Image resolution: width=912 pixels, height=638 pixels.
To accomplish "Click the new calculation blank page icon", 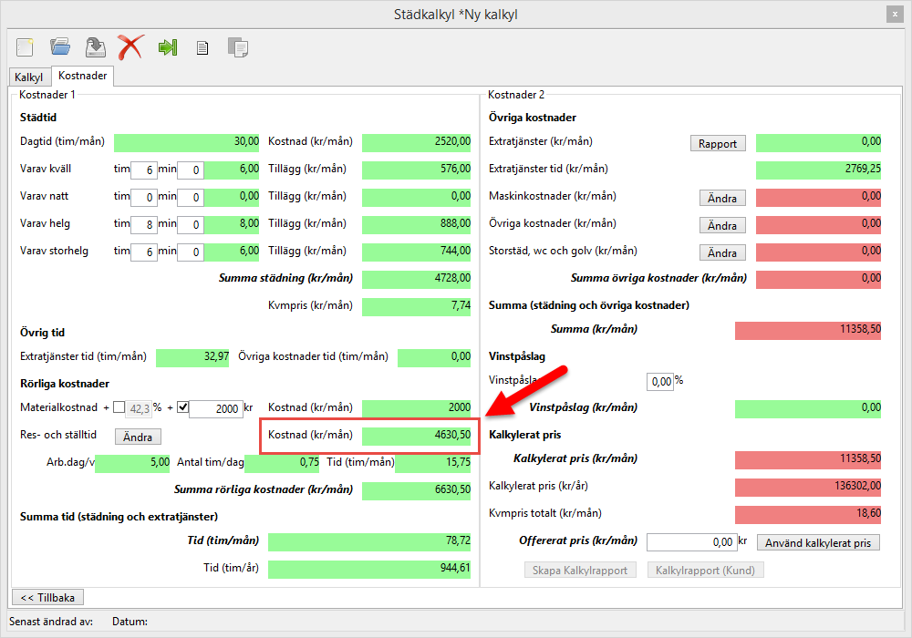I will [25, 46].
